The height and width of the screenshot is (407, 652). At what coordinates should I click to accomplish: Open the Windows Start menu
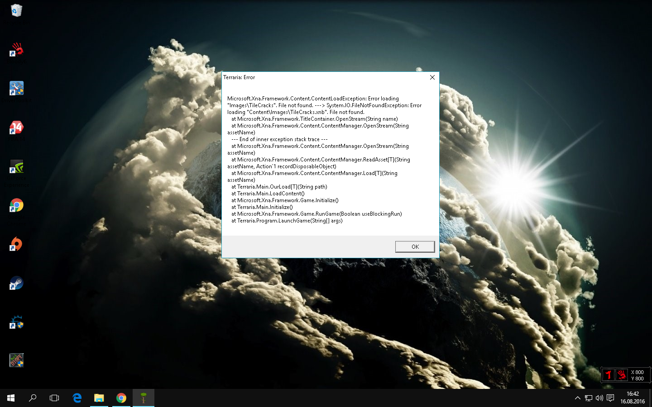point(11,398)
